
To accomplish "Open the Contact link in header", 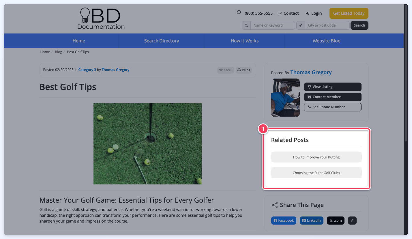I will (288, 13).
